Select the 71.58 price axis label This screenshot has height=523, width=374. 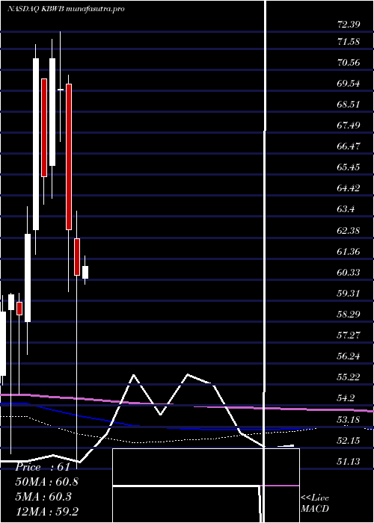(349, 42)
